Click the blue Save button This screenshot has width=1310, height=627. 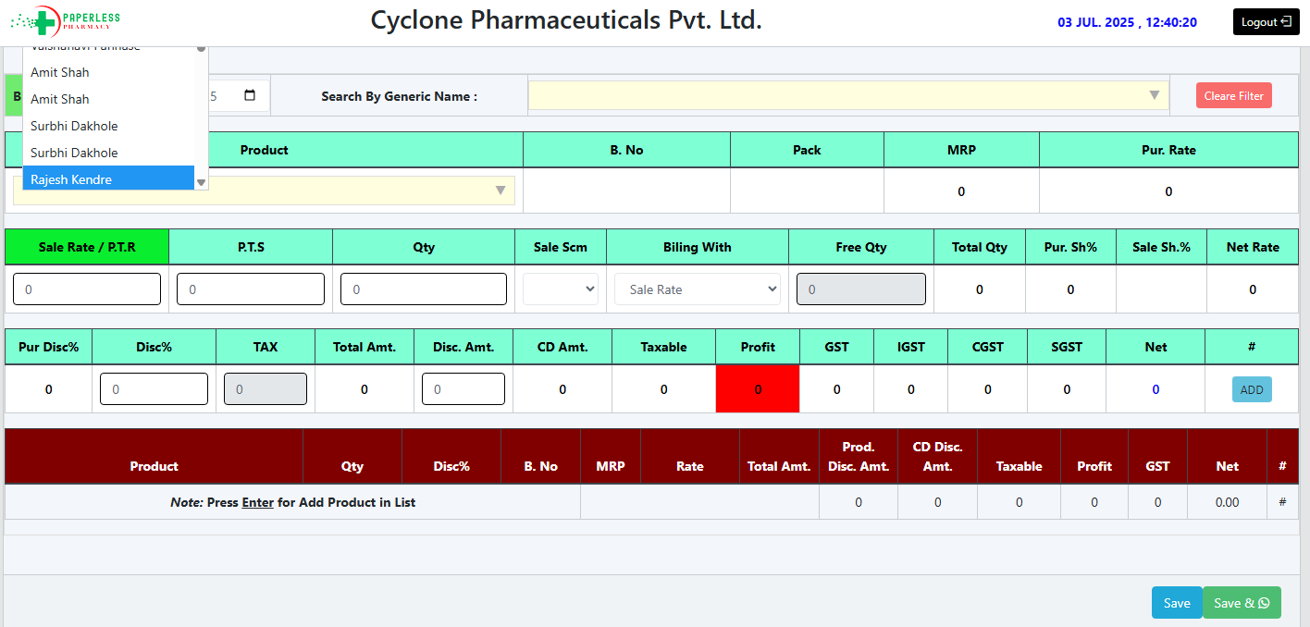pos(1176,603)
